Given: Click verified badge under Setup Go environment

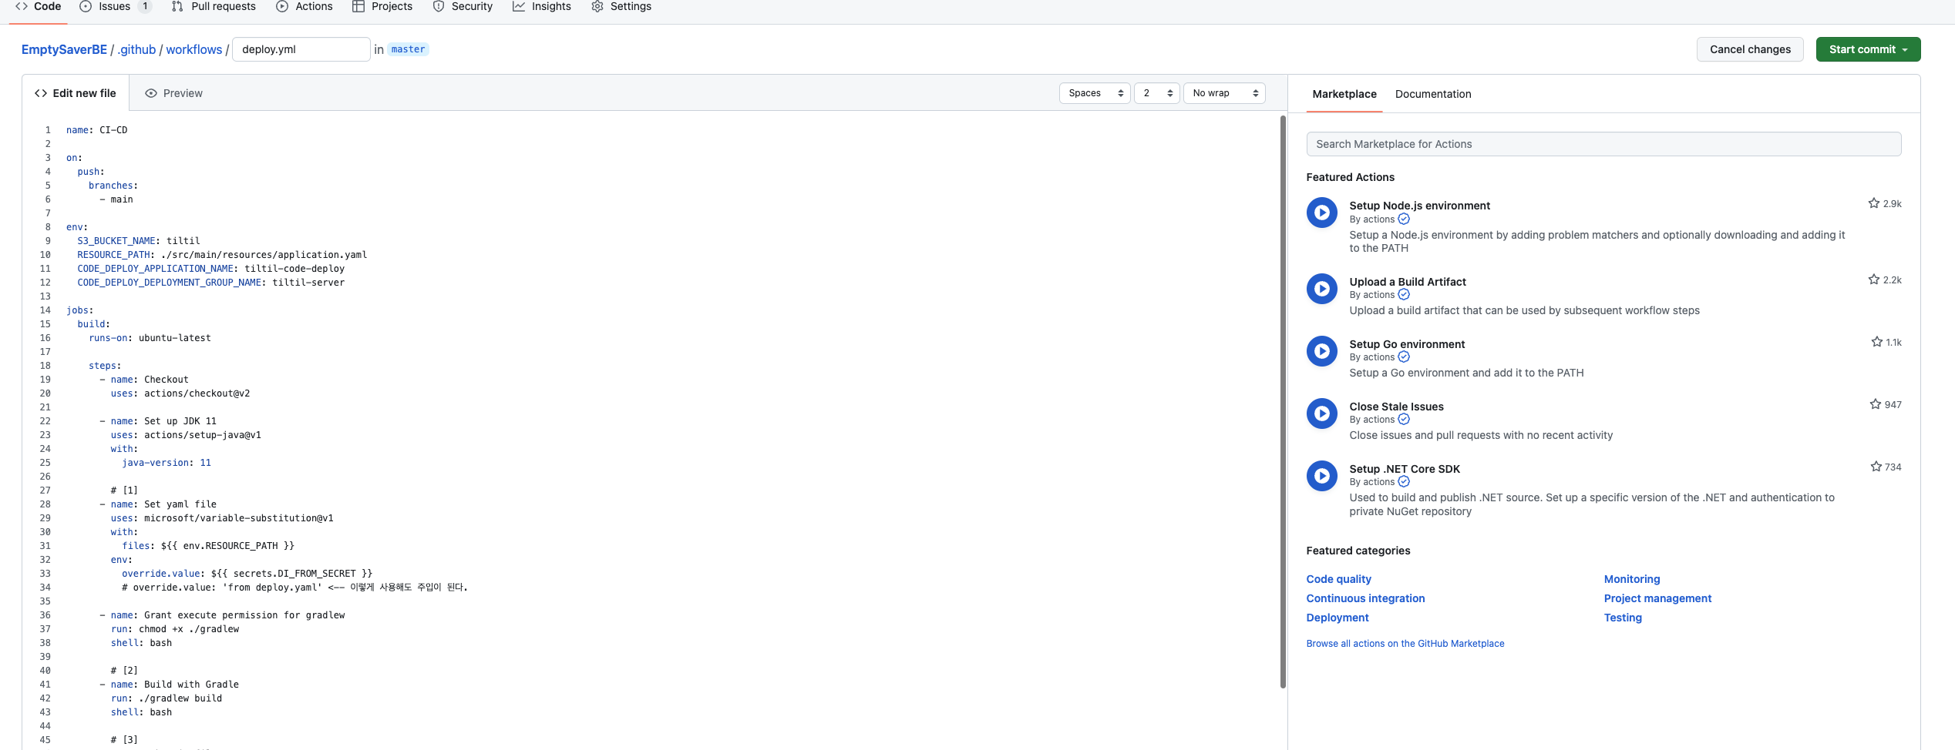Looking at the screenshot, I should [x=1404, y=357].
